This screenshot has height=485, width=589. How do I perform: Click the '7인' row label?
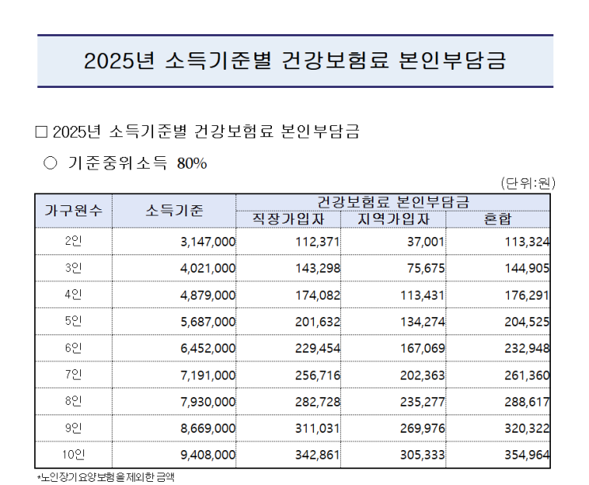tap(74, 374)
